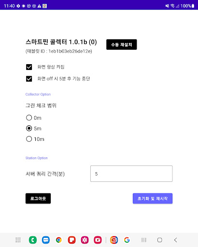
Task: Tap the back navigation arrow
Action: click(x=176, y=240)
